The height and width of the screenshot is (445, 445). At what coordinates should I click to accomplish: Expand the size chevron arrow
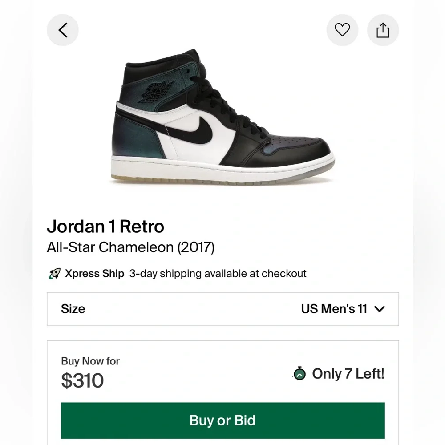(x=380, y=309)
